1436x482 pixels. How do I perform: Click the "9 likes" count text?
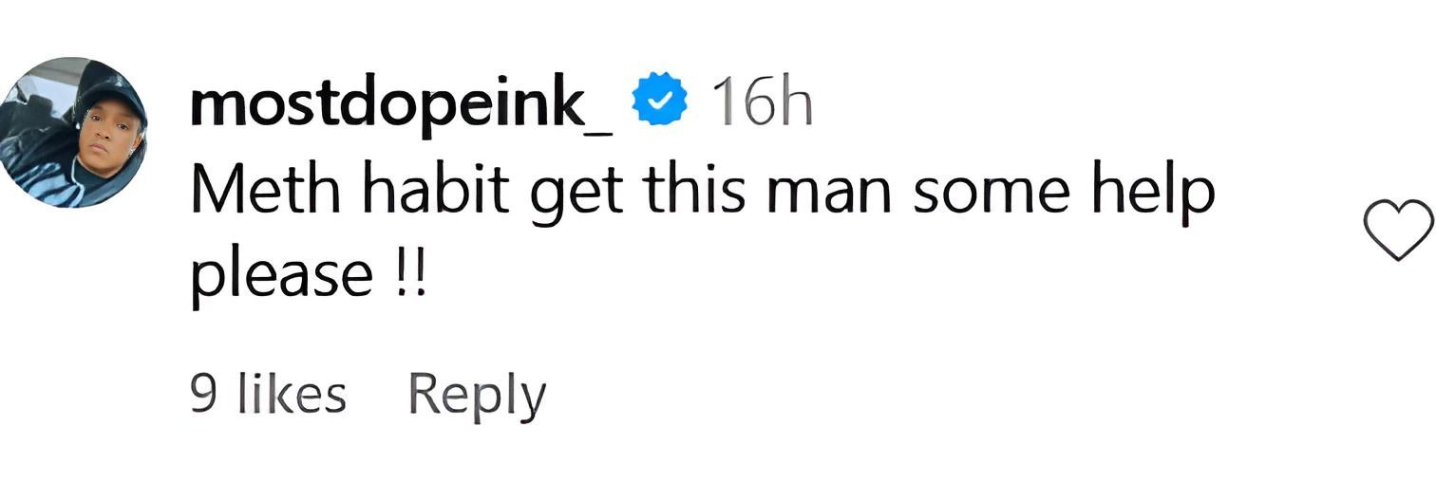[268, 394]
